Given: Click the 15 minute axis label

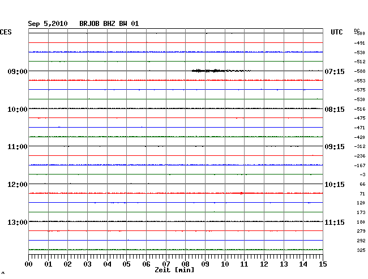Looking at the screenshot, I should pyautogui.click(x=323, y=264).
